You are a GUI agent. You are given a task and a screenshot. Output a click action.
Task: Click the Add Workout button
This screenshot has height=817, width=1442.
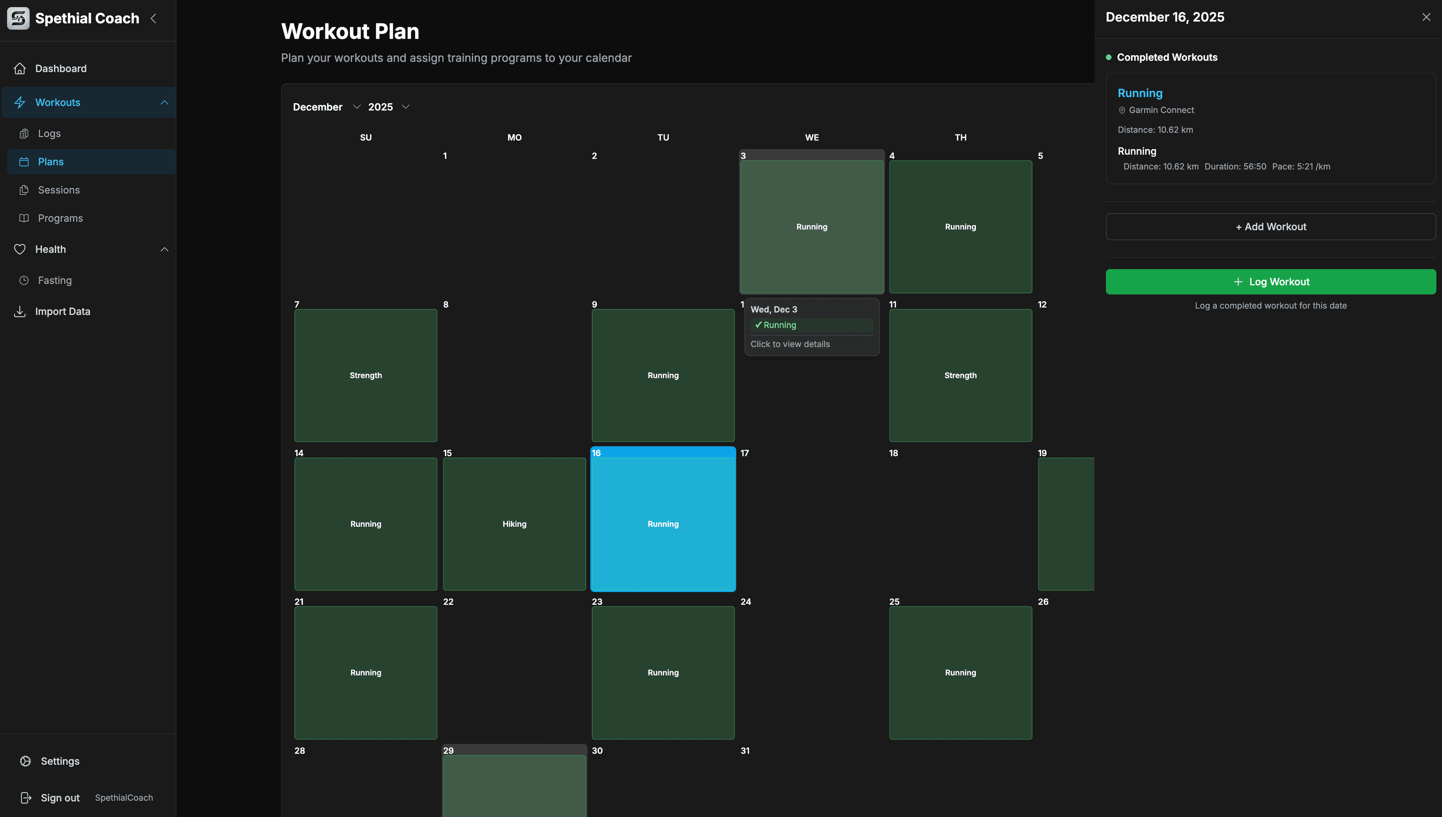(x=1270, y=227)
